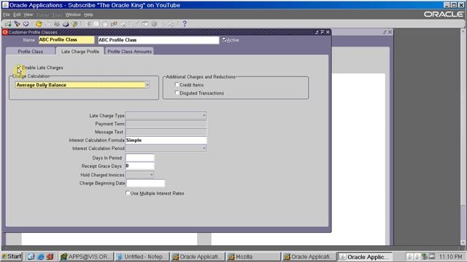This screenshot has width=467, height=262.
Task: Open the Average Daily Balance dropdown
Action: [147, 85]
